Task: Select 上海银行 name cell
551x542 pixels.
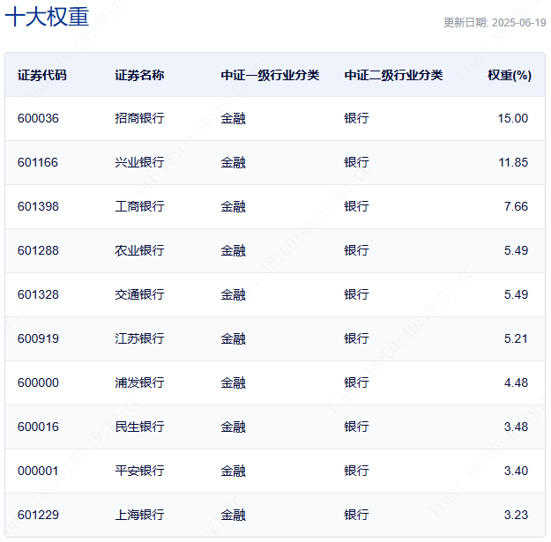Action: point(139,515)
